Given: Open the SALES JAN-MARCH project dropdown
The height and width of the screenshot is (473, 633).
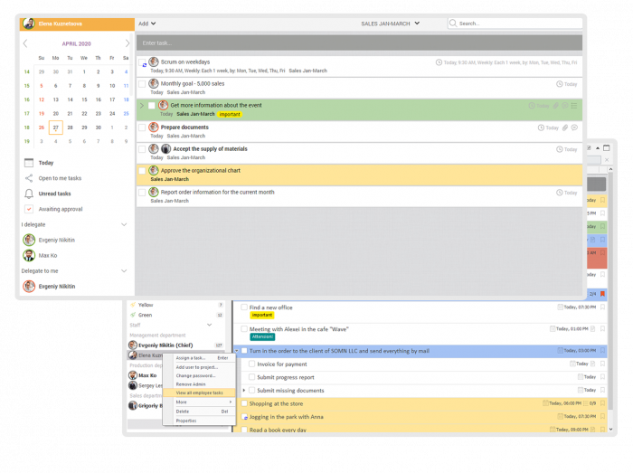Looking at the screenshot, I should pos(390,24).
